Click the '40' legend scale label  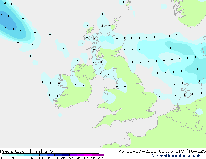[85, 158]
